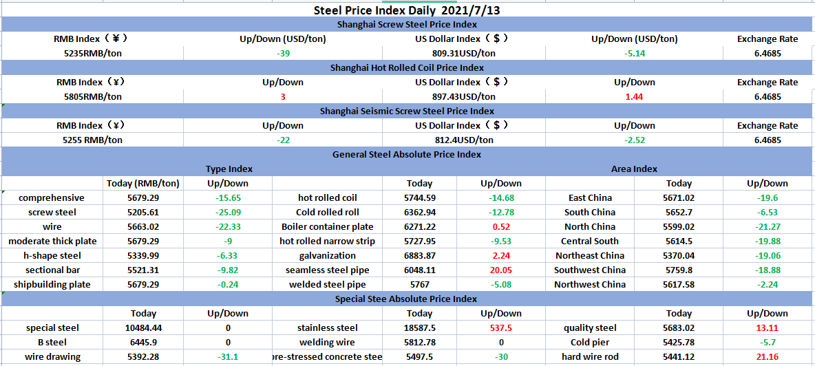Click the General Steel Absolute Price Index header
This screenshot has width=815, height=366.
tap(407, 155)
